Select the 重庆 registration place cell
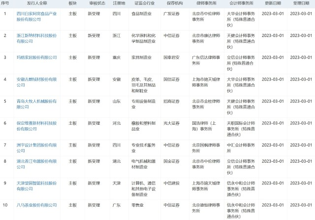The image size is (315, 220). (117, 57)
